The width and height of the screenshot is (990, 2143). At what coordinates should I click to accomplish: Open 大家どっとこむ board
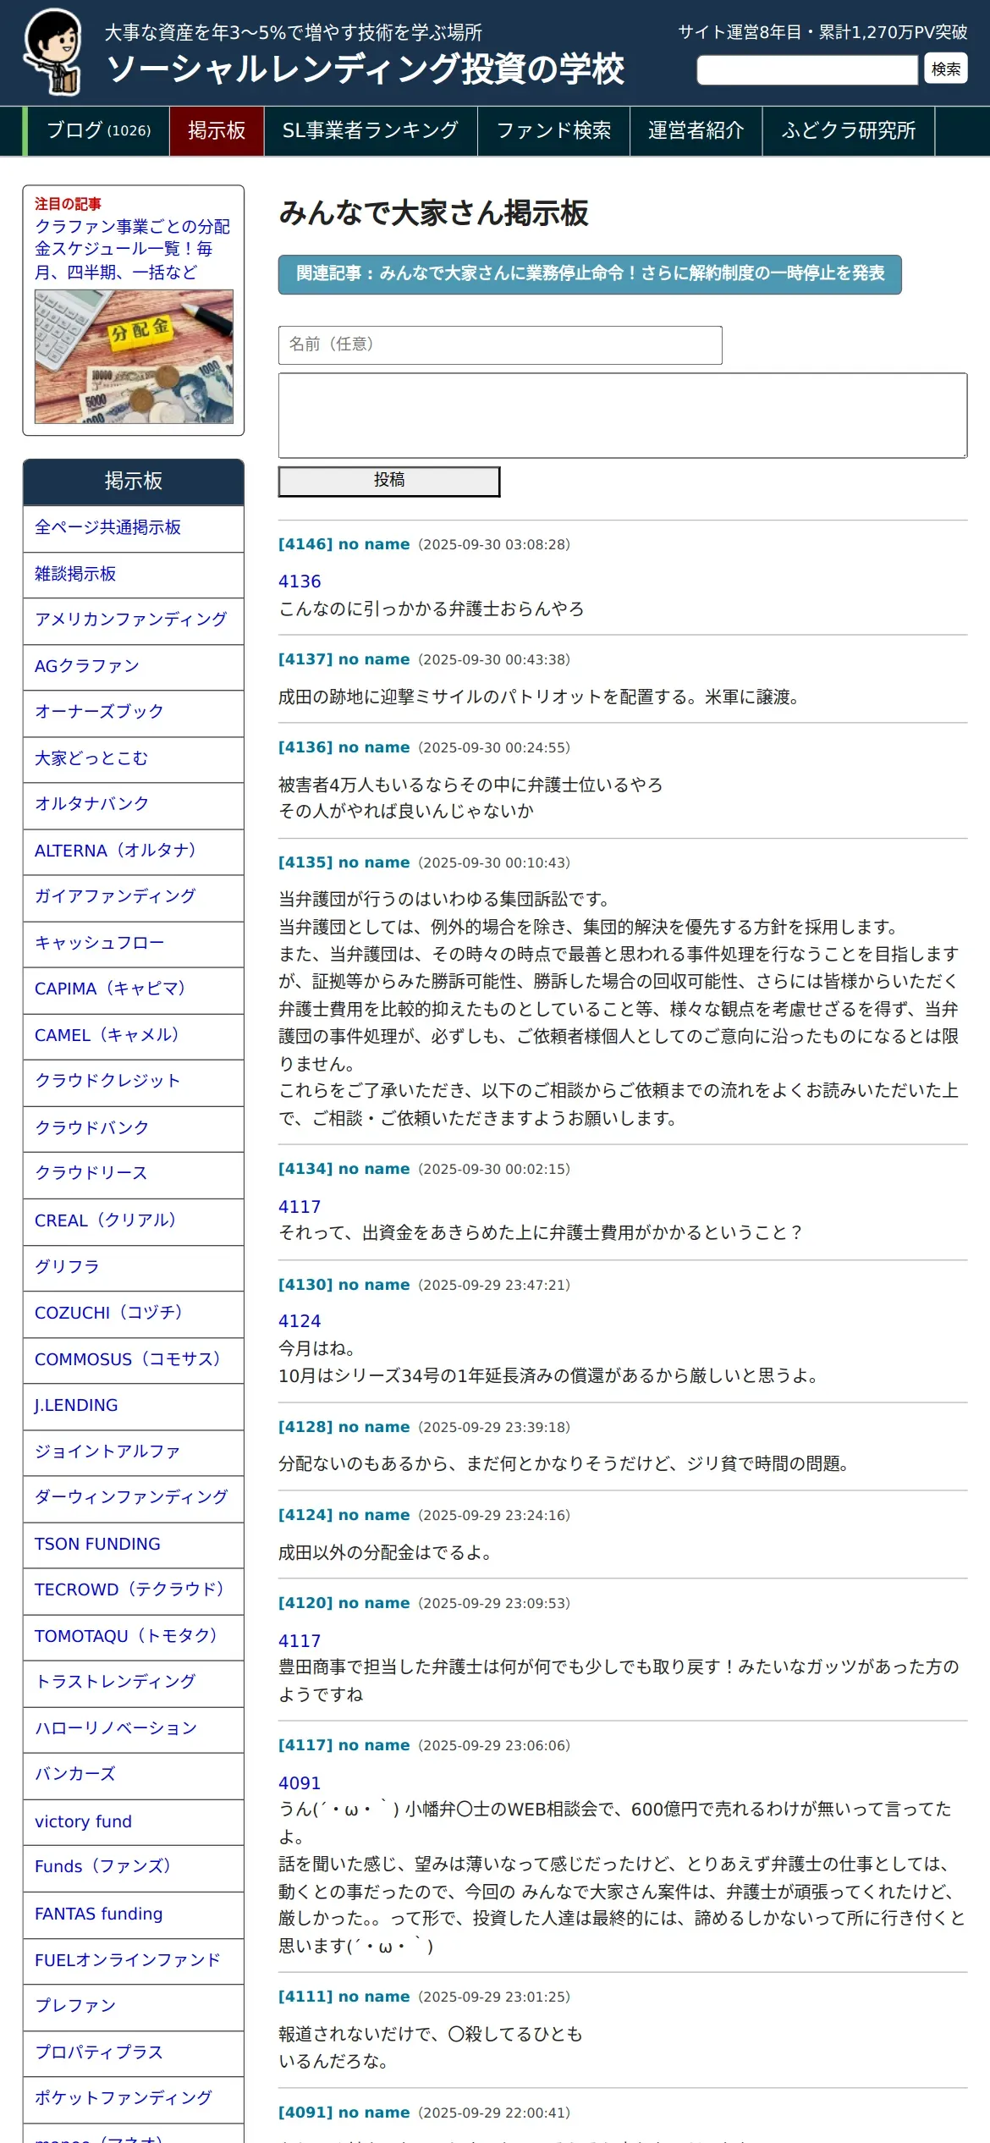click(134, 759)
